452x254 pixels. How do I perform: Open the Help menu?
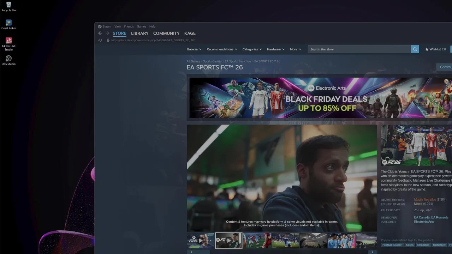point(152,26)
